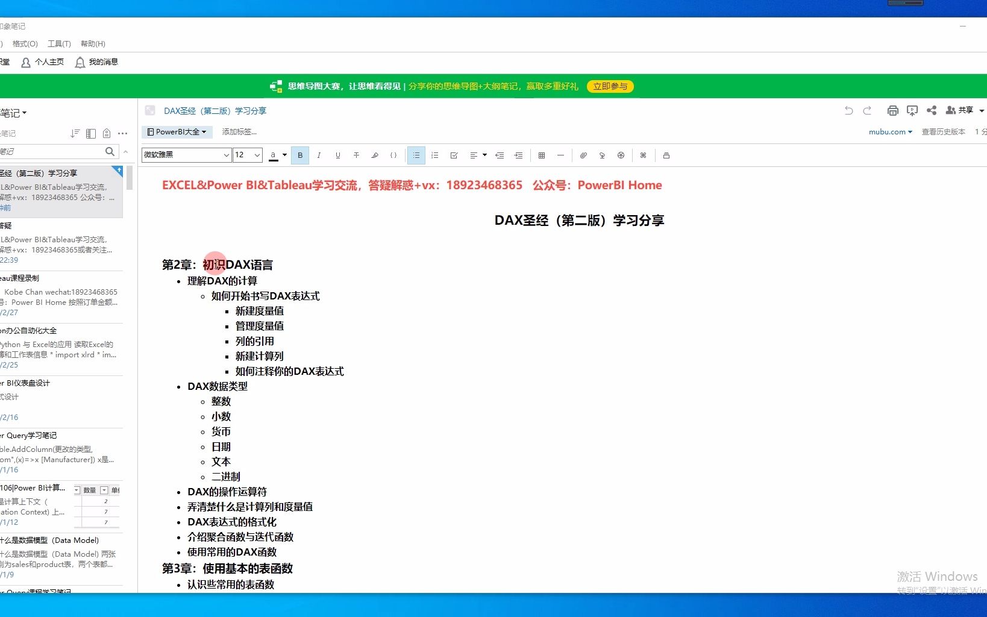Toggle bold formatting button
The height and width of the screenshot is (617, 987).
300,155
